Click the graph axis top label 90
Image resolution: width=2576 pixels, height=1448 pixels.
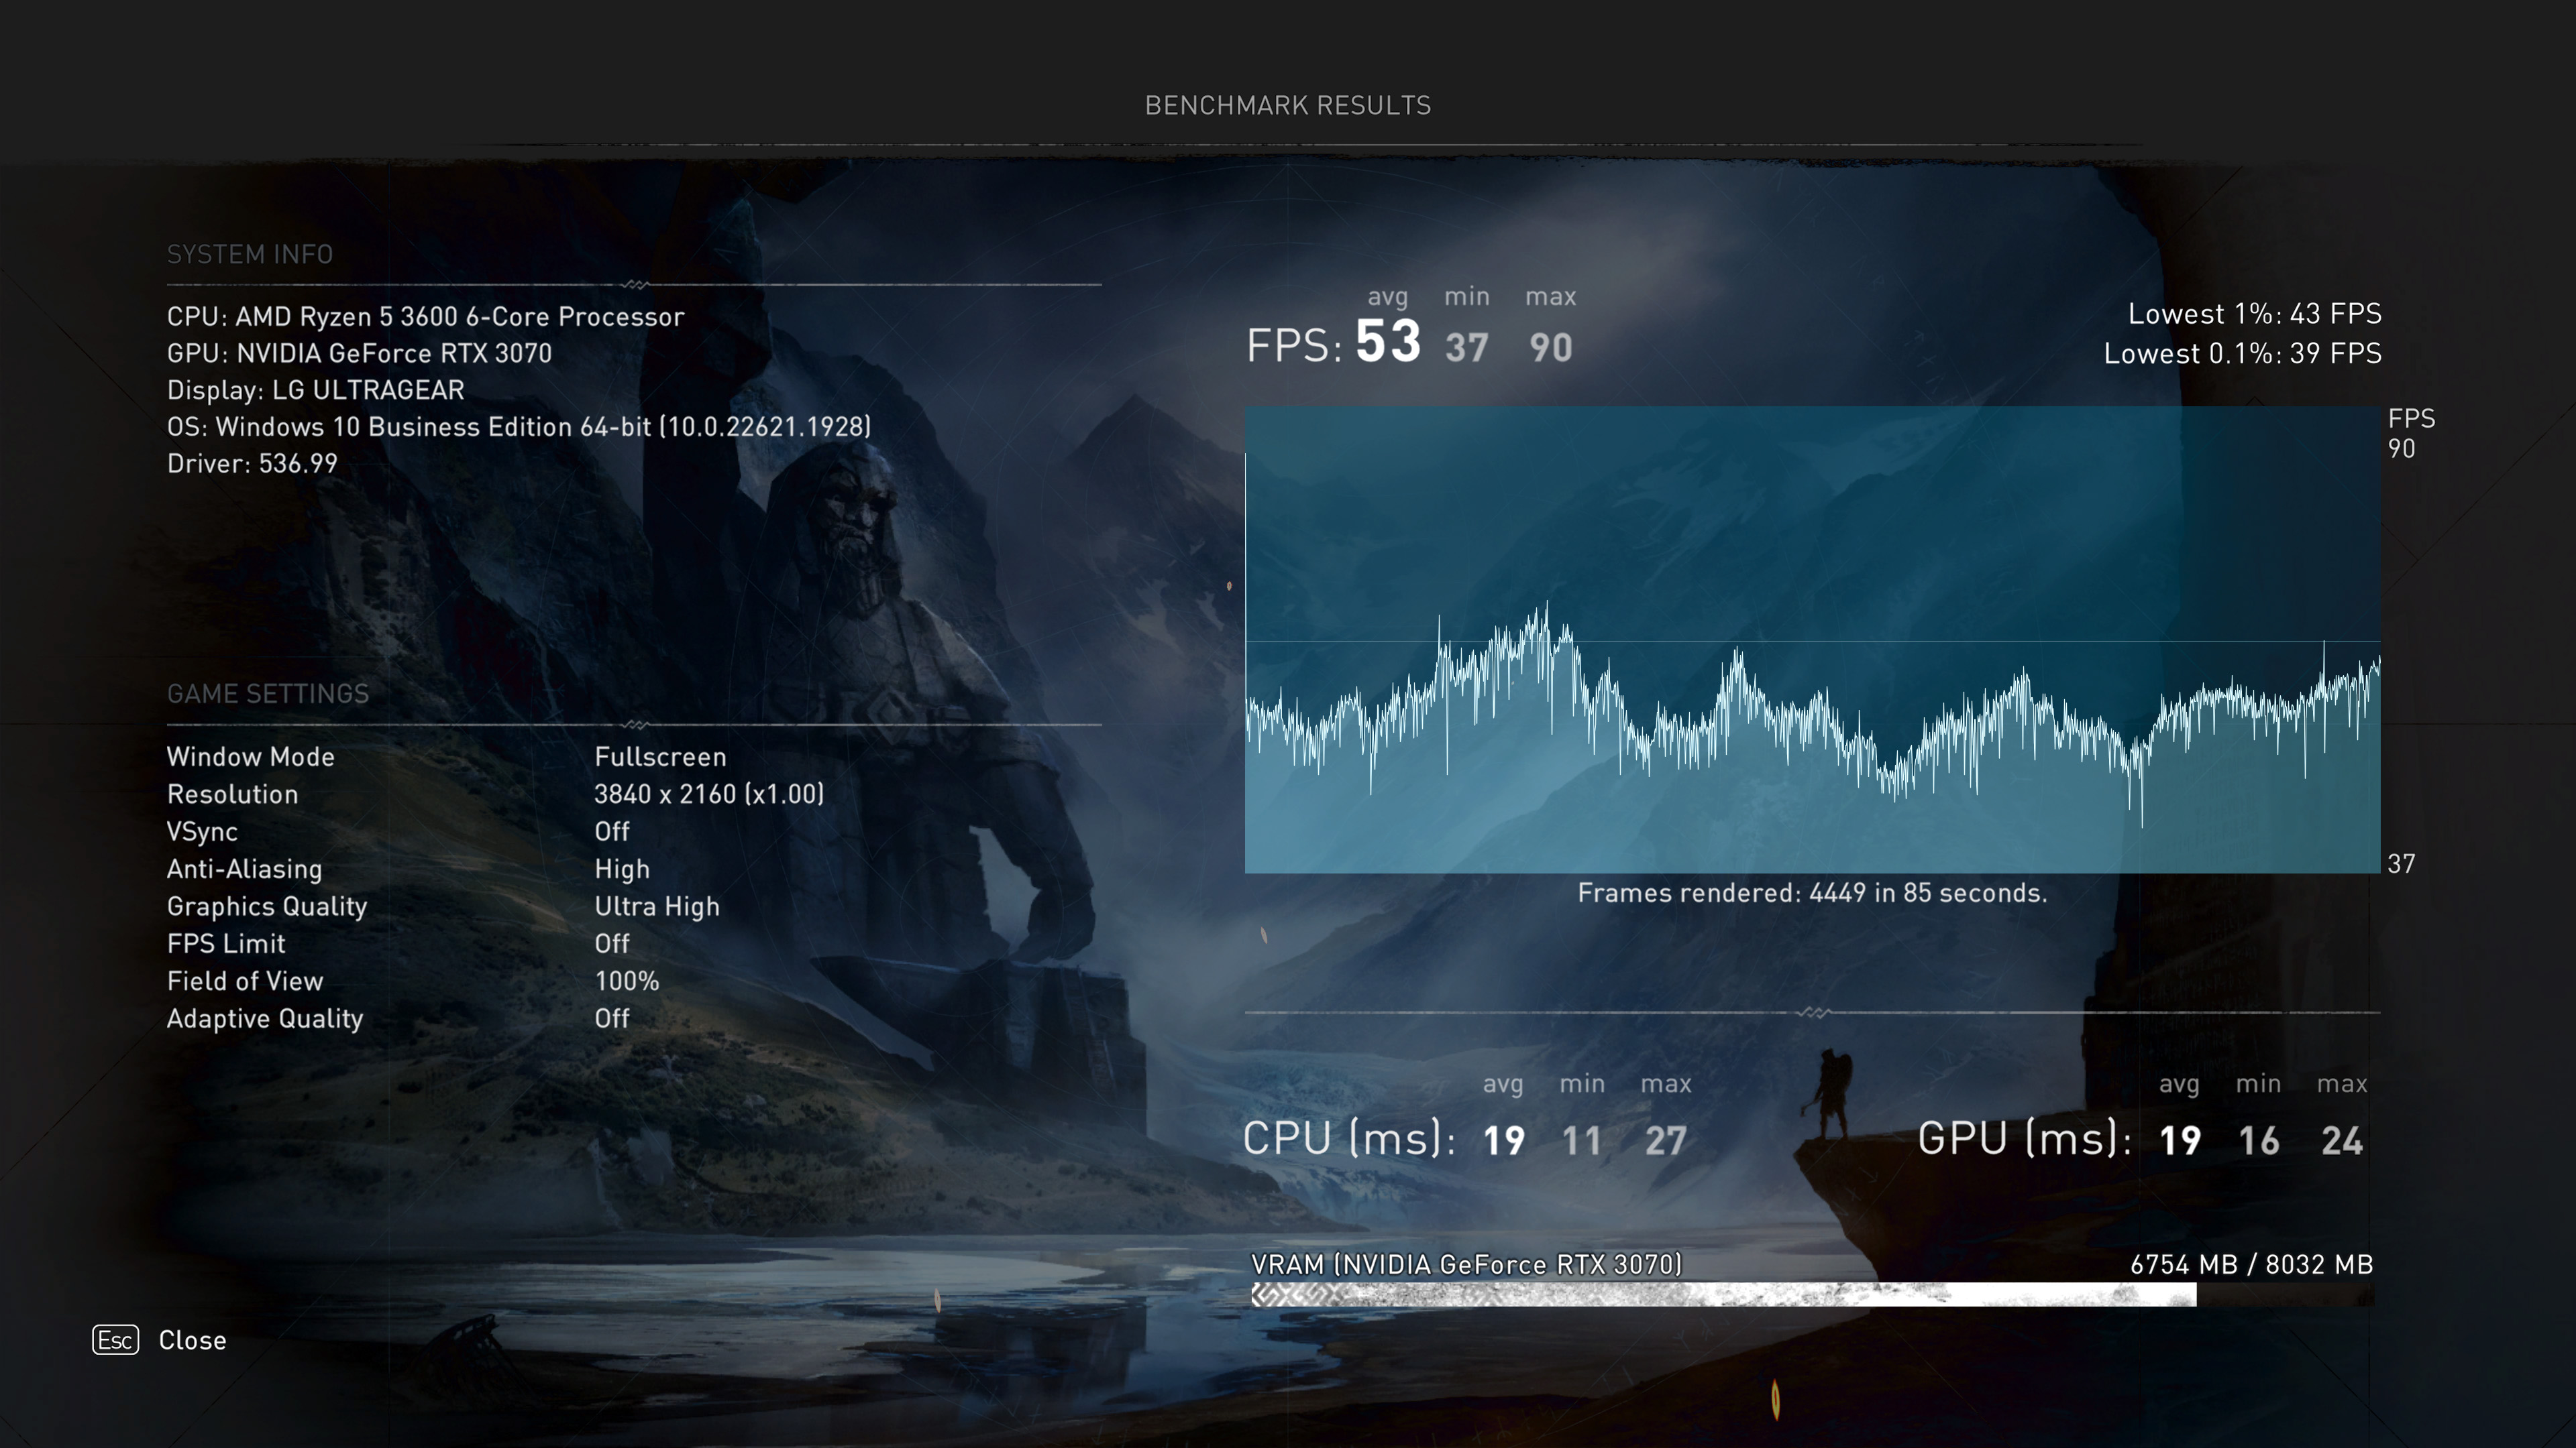click(2402, 448)
